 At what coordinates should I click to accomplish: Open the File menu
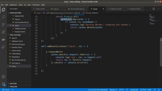(2, 5)
